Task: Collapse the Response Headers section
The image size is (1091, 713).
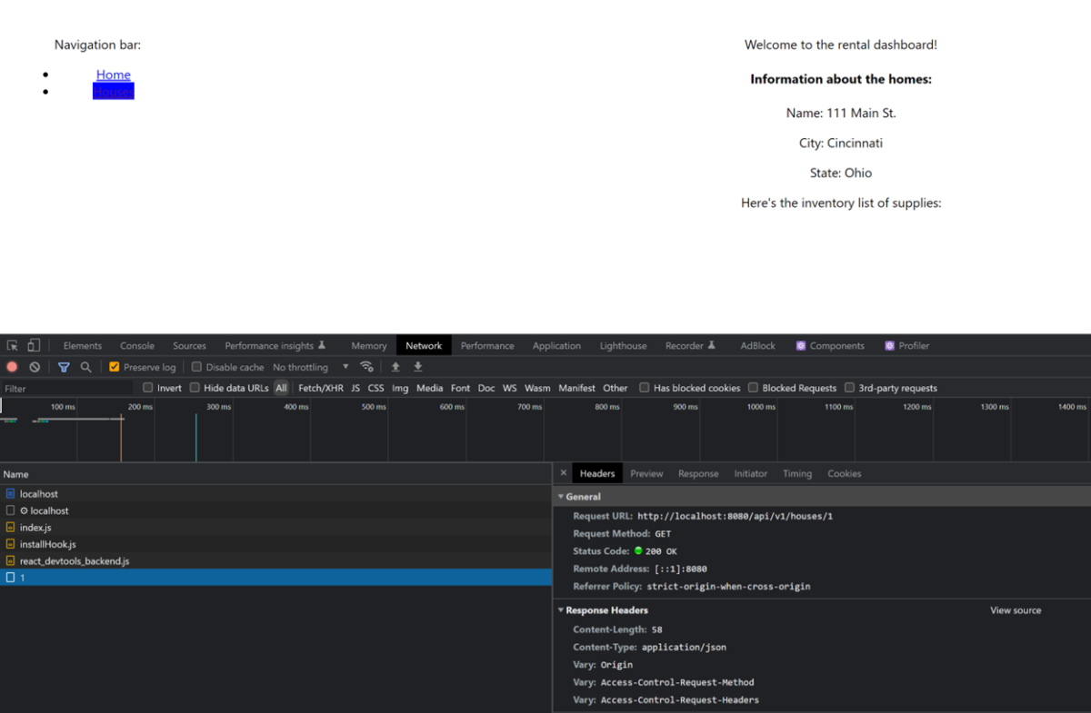Action: coord(561,610)
